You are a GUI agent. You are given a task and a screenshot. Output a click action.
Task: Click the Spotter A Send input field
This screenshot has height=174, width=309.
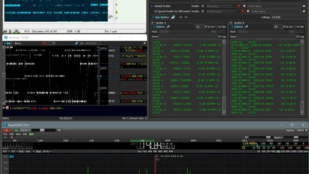pos(188,37)
